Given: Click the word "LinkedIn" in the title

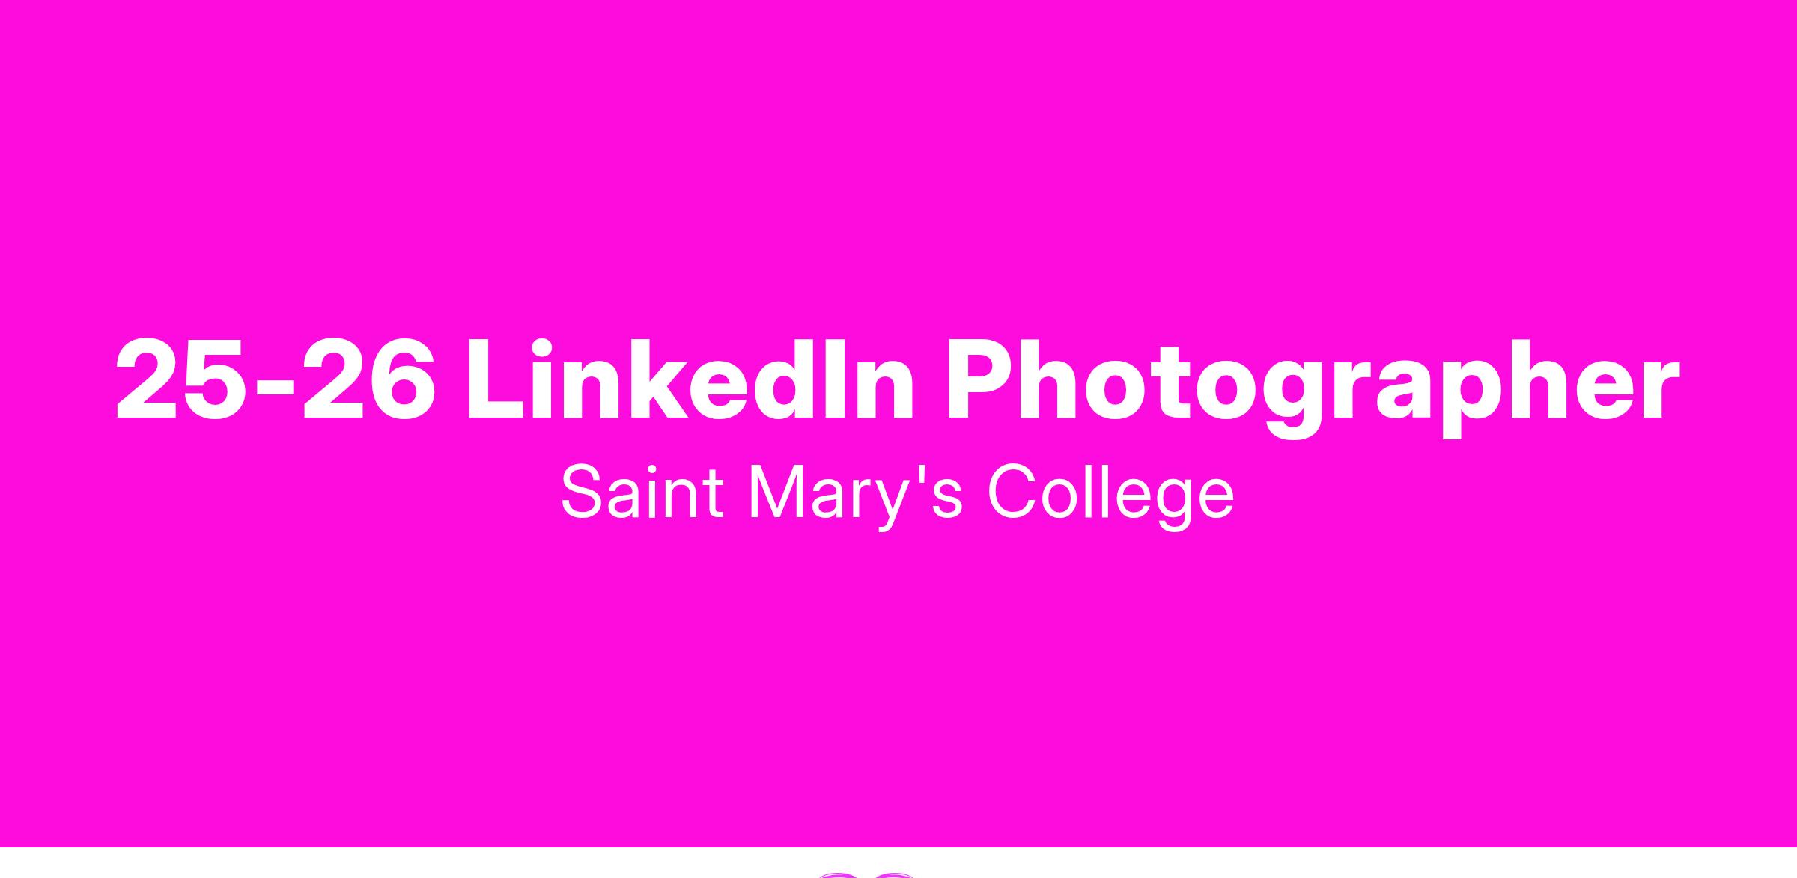Looking at the screenshot, I should (690, 380).
